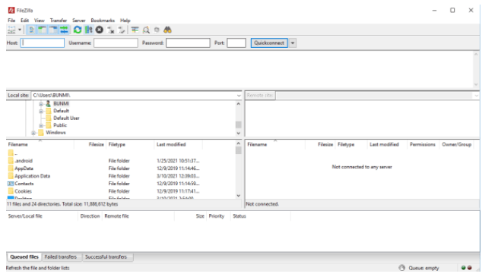
Task: Open the Site Manager dropdown arrow
Action: [x=20, y=30]
